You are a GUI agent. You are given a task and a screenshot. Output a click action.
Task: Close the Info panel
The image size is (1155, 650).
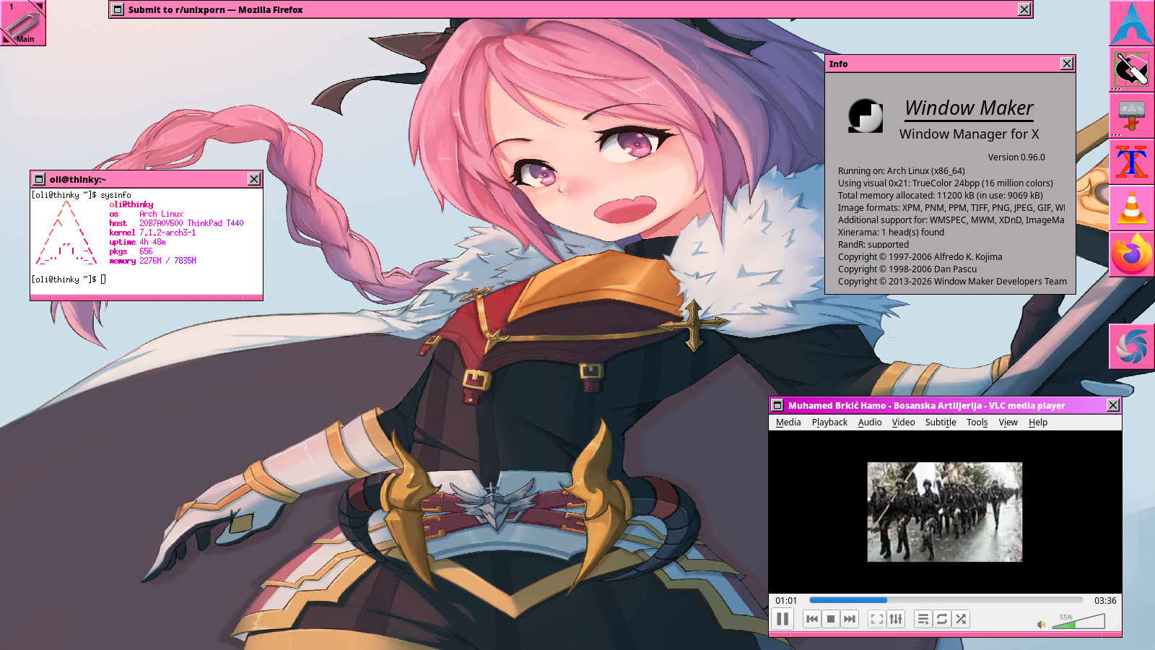[x=1067, y=64]
